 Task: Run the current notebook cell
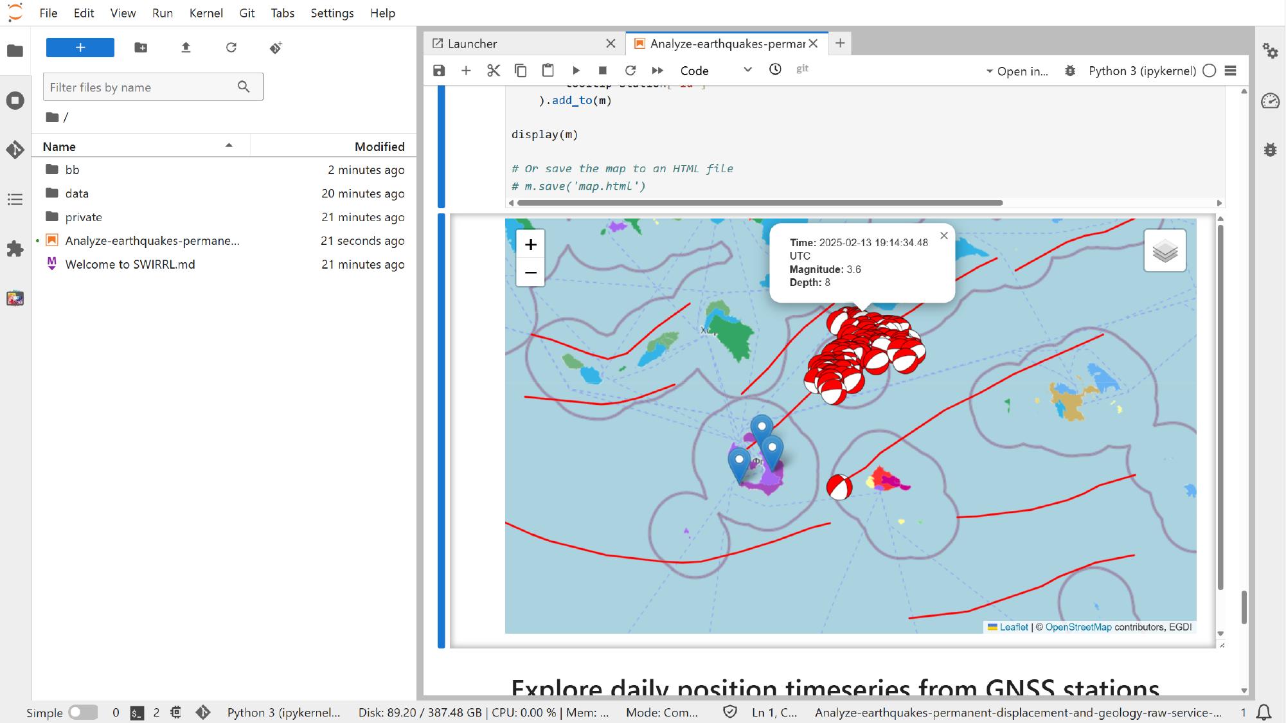point(576,71)
